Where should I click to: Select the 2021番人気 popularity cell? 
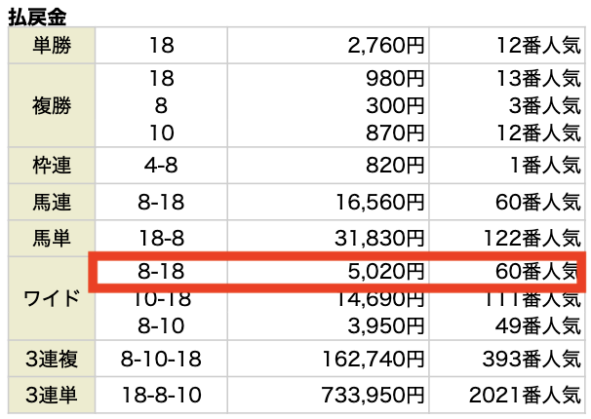click(522, 396)
